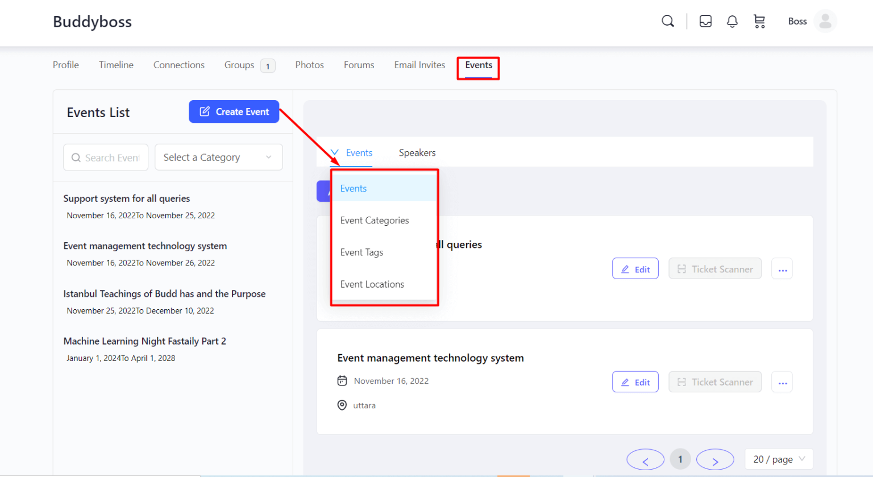
Task: Choose Event Locations in the open menu
Action: coord(372,284)
